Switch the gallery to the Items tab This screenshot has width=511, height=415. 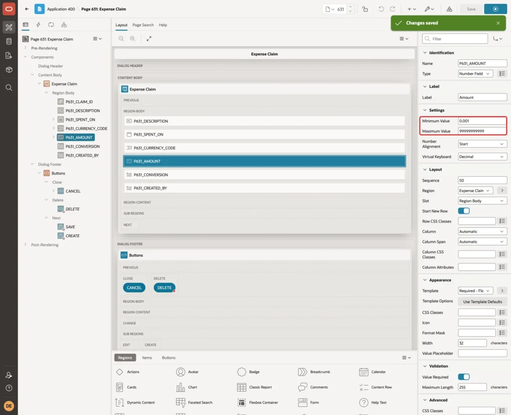pyautogui.click(x=147, y=358)
